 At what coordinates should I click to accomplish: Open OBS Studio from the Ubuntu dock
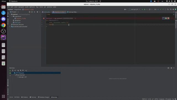(x=3, y=31)
